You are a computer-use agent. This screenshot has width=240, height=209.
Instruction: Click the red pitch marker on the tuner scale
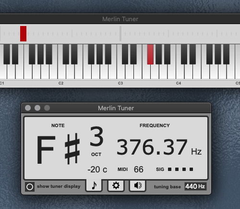(x=23, y=34)
